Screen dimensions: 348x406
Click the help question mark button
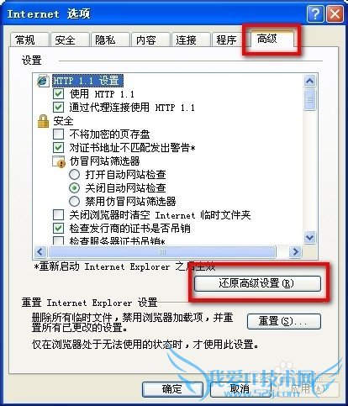[315, 13]
